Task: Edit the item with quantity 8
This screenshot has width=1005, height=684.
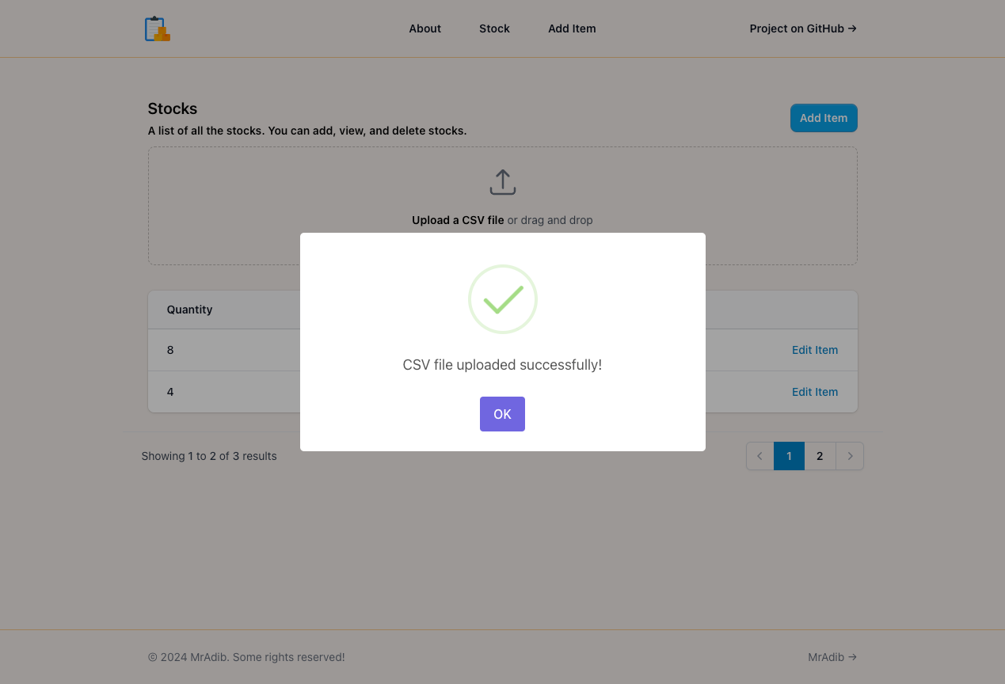Action: tap(815, 350)
